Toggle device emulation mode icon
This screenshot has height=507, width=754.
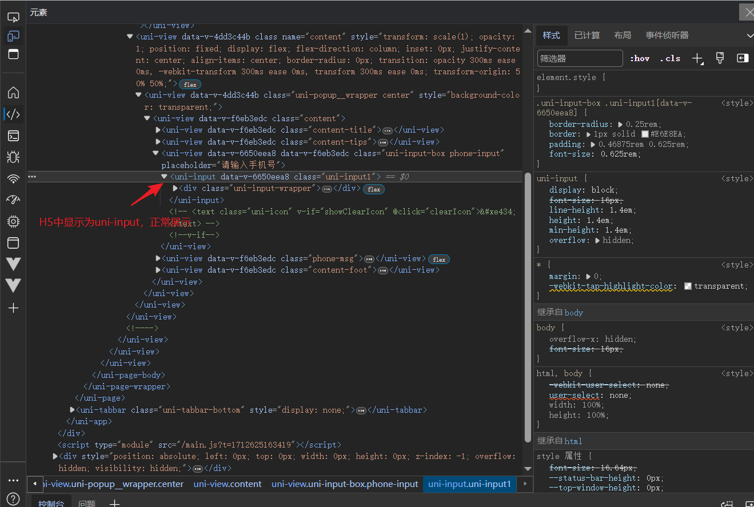tap(13, 37)
